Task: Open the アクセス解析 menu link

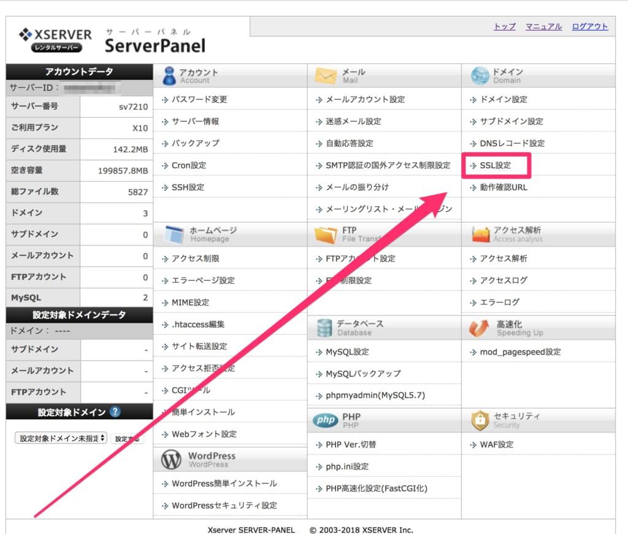Action: pos(504,258)
